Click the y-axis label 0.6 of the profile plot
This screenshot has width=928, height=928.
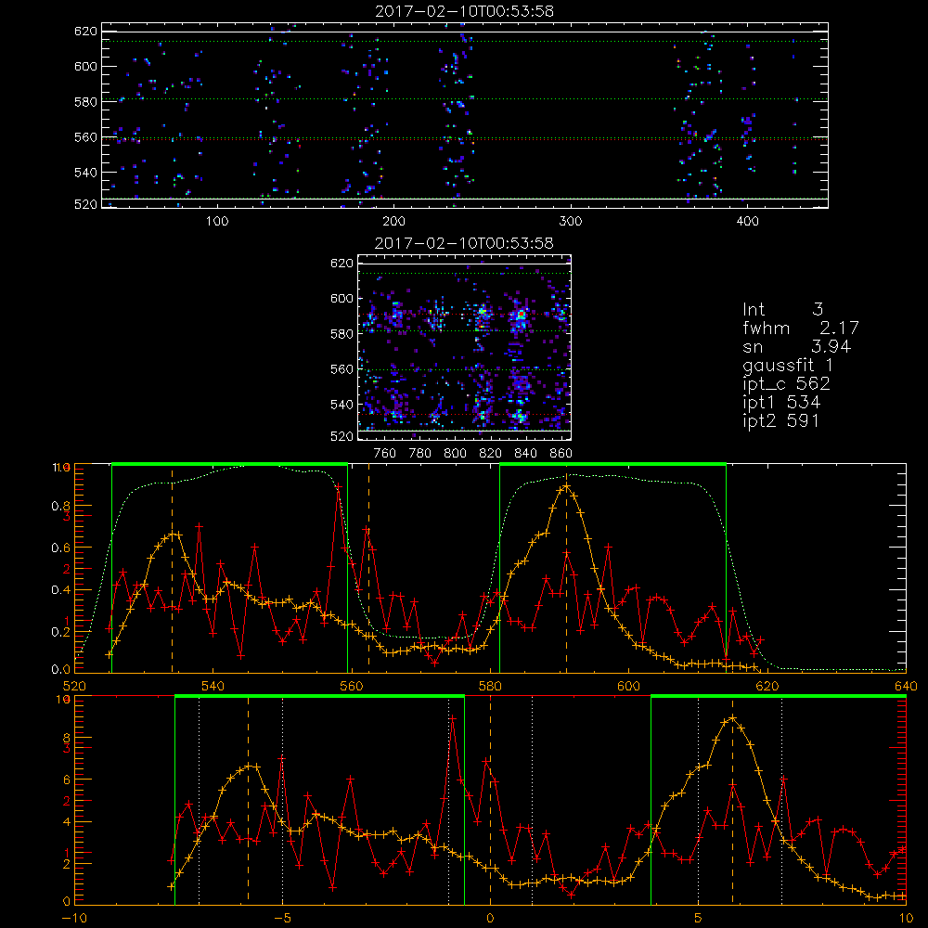coord(61,548)
